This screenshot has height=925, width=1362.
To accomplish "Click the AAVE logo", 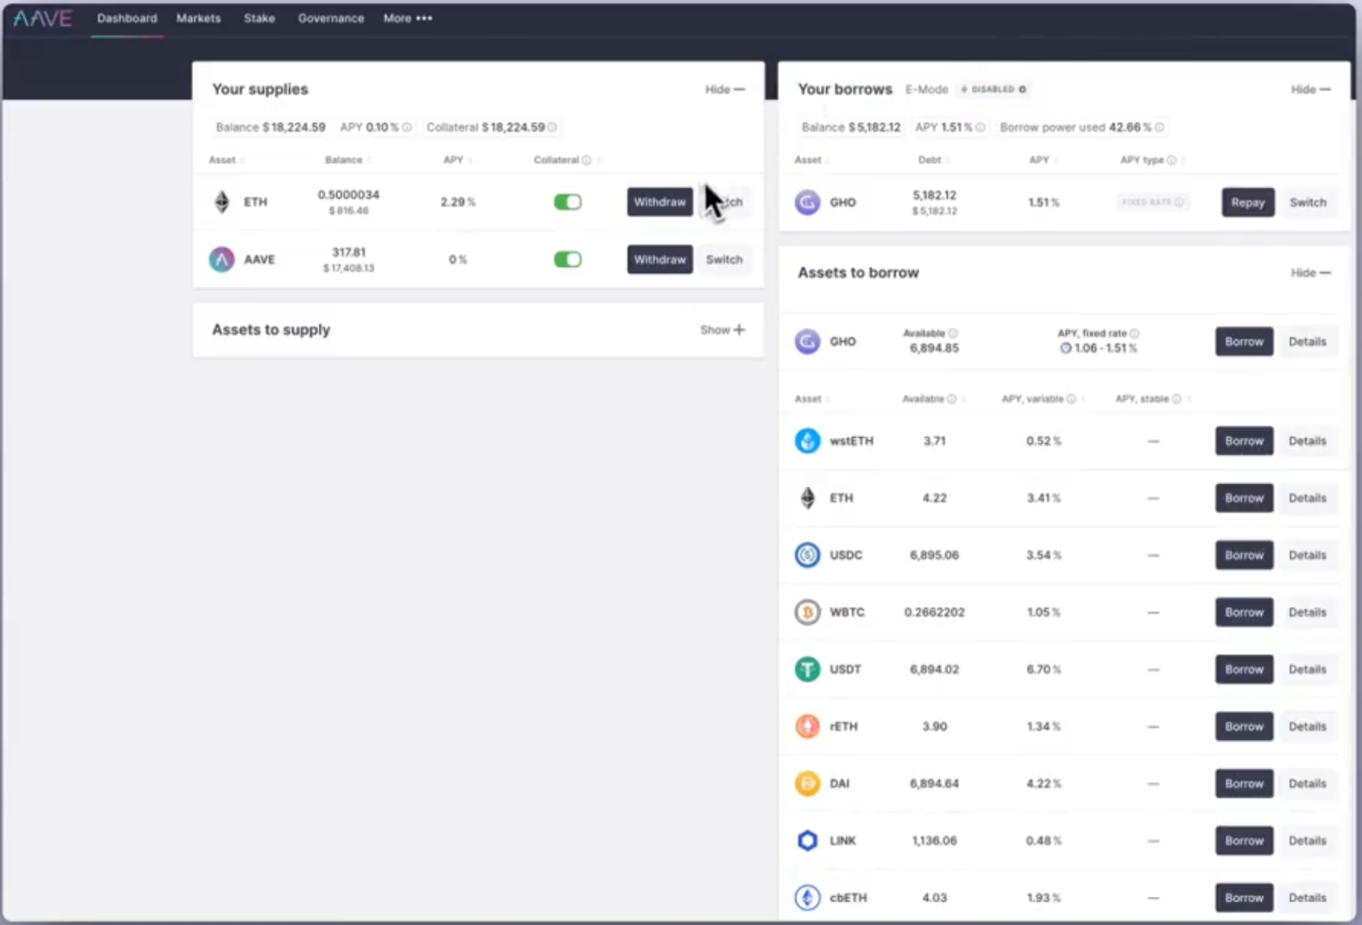I will pyautogui.click(x=42, y=18).
